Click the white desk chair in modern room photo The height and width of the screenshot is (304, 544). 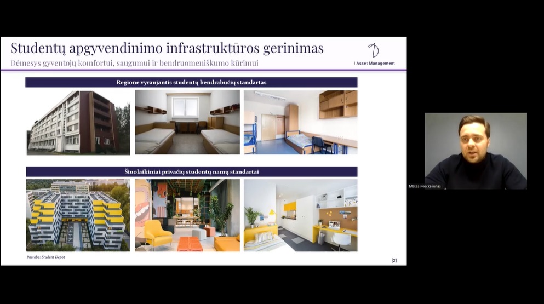tap(341, 240)
